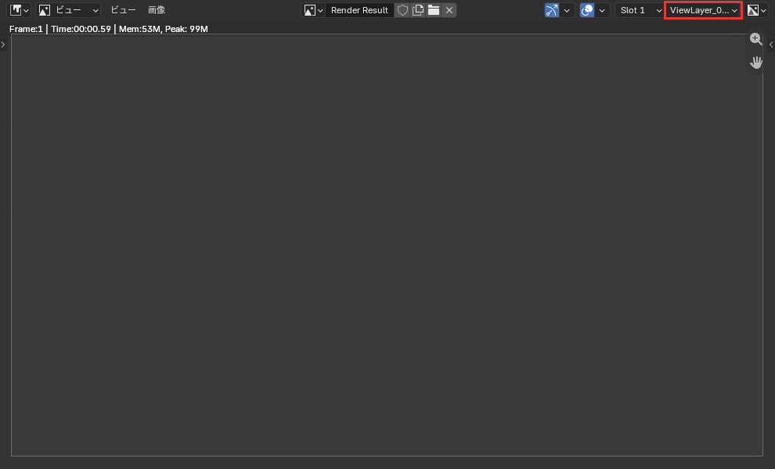Click the open image folder icon
This screenshot has height=469, width=775.
pyautogui.click(x=434, y=10)
